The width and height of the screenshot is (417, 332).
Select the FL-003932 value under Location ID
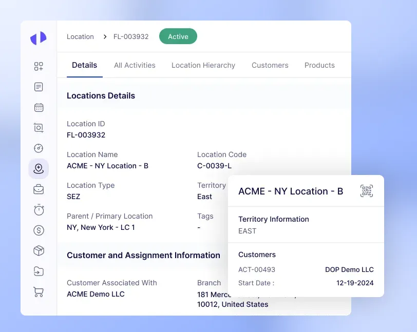point(86,135)
